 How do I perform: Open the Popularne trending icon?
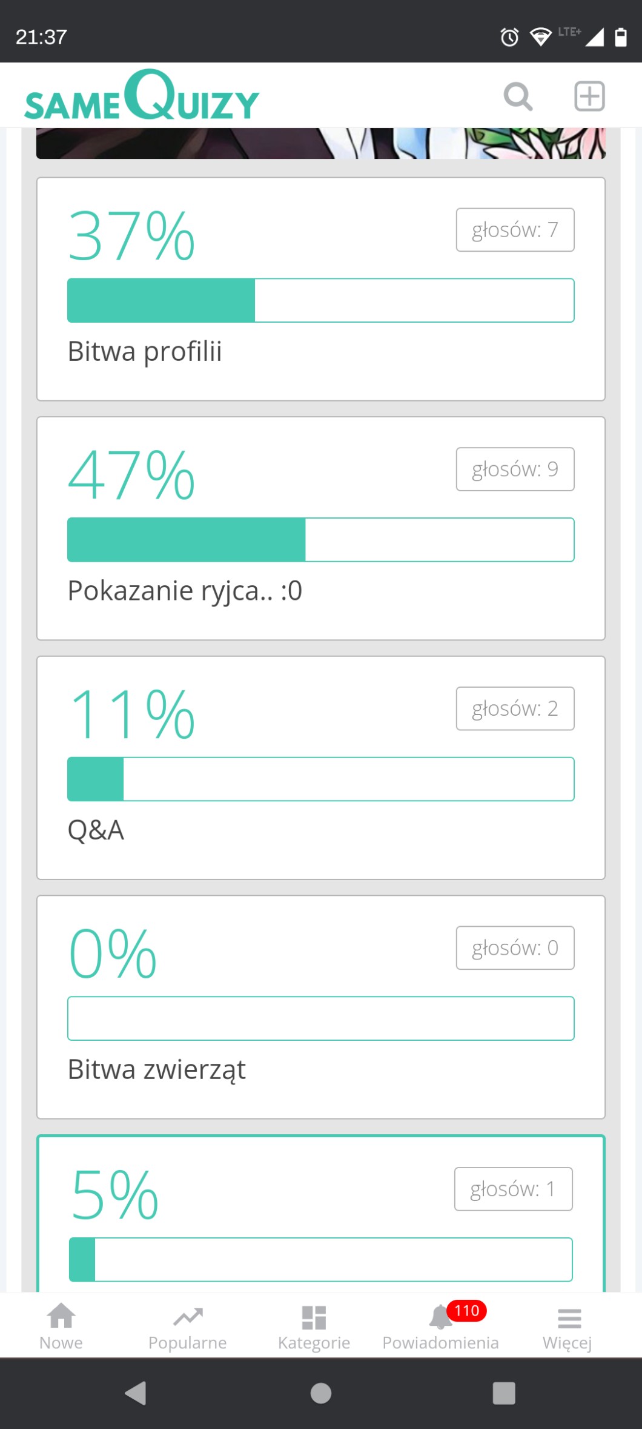[x=188, y=1326]
